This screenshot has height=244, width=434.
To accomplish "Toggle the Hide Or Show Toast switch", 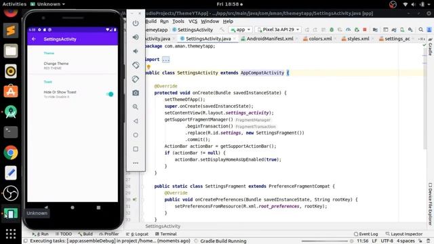I will 110,94.
